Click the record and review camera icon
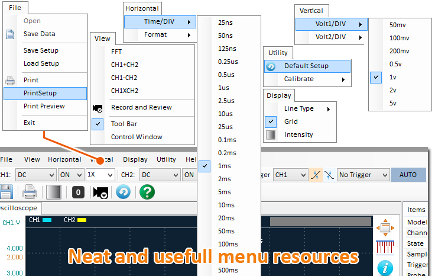 (100, 192)
